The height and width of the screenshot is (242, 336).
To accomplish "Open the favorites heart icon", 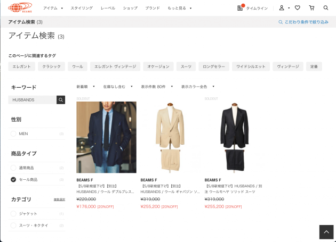I will point(297,8).
